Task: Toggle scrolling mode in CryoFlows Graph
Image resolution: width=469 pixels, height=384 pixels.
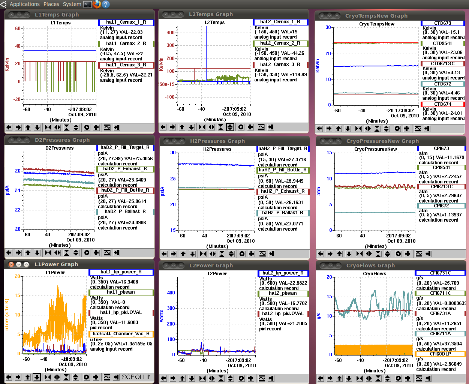Action: coord(428,378)
